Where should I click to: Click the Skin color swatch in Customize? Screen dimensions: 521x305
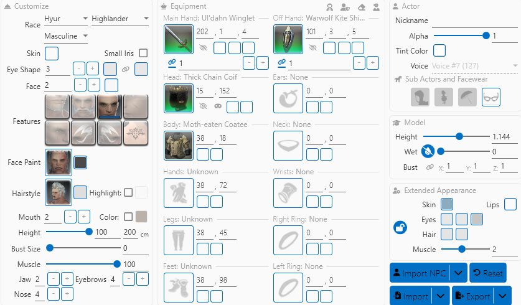pyautogui.click(x=52, y=54)
